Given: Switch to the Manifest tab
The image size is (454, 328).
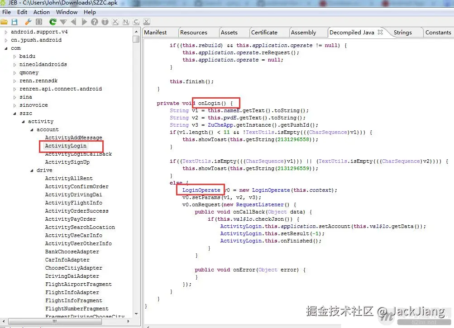Looking at the screenshot, I should click(x=156, y=33).
